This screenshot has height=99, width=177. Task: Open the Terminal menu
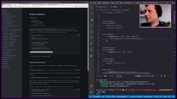click(x=127, y=3)
